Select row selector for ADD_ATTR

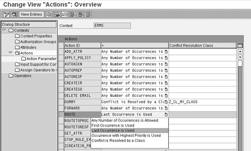(61, 51)
